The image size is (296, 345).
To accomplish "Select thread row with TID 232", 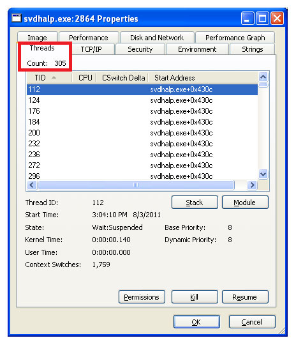I will coord(142,144).
